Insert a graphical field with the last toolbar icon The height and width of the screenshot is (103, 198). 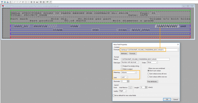click(50, 2)
